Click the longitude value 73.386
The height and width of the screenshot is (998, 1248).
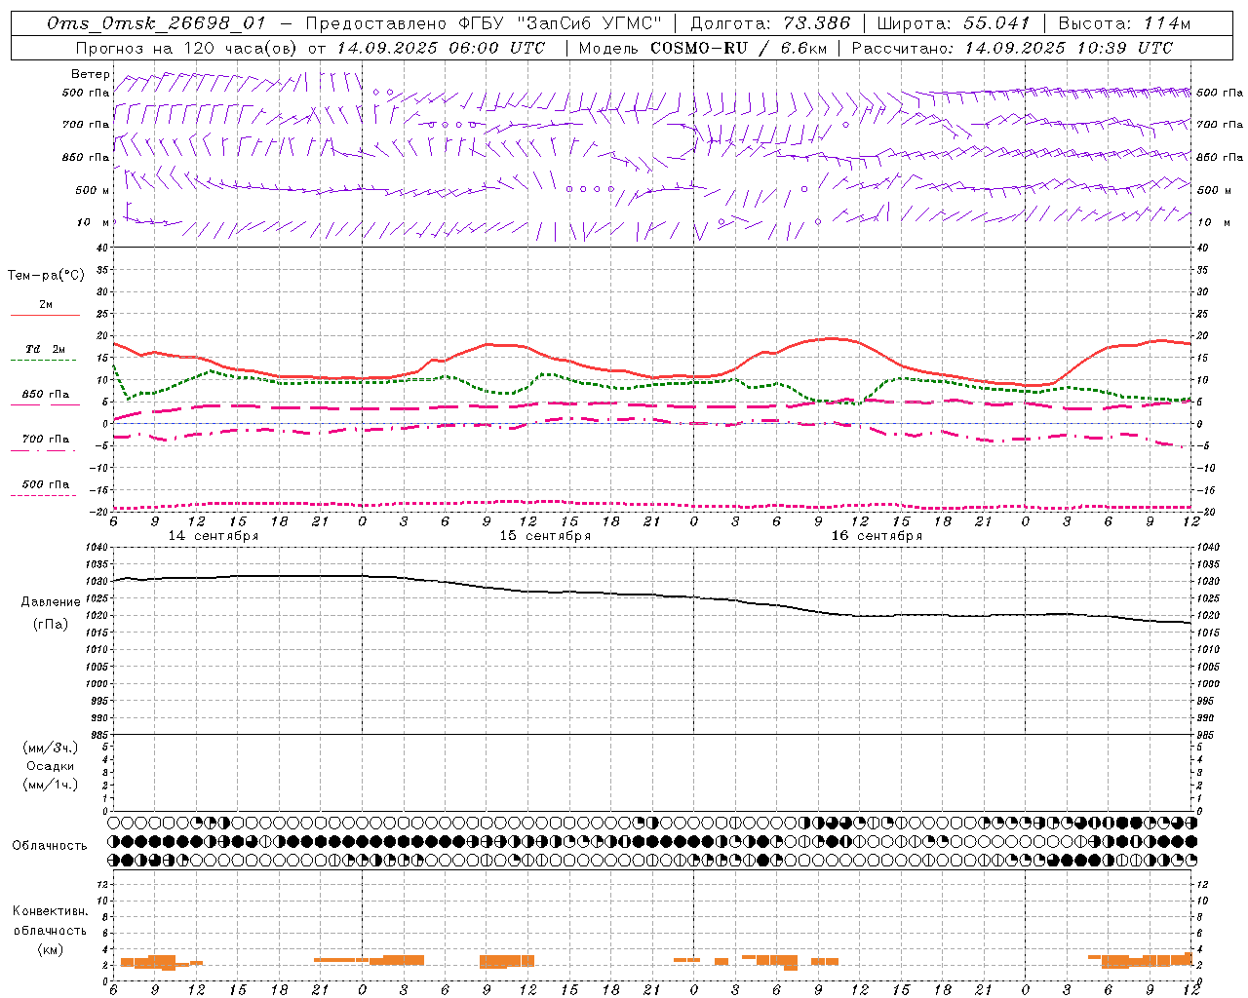[x=816, y=23]
